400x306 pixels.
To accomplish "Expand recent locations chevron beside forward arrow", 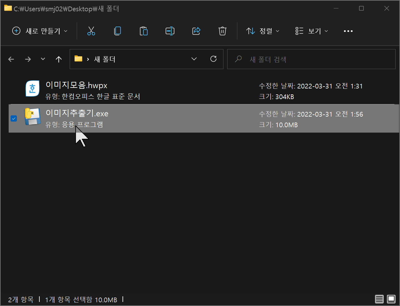I will click(43, 59).
